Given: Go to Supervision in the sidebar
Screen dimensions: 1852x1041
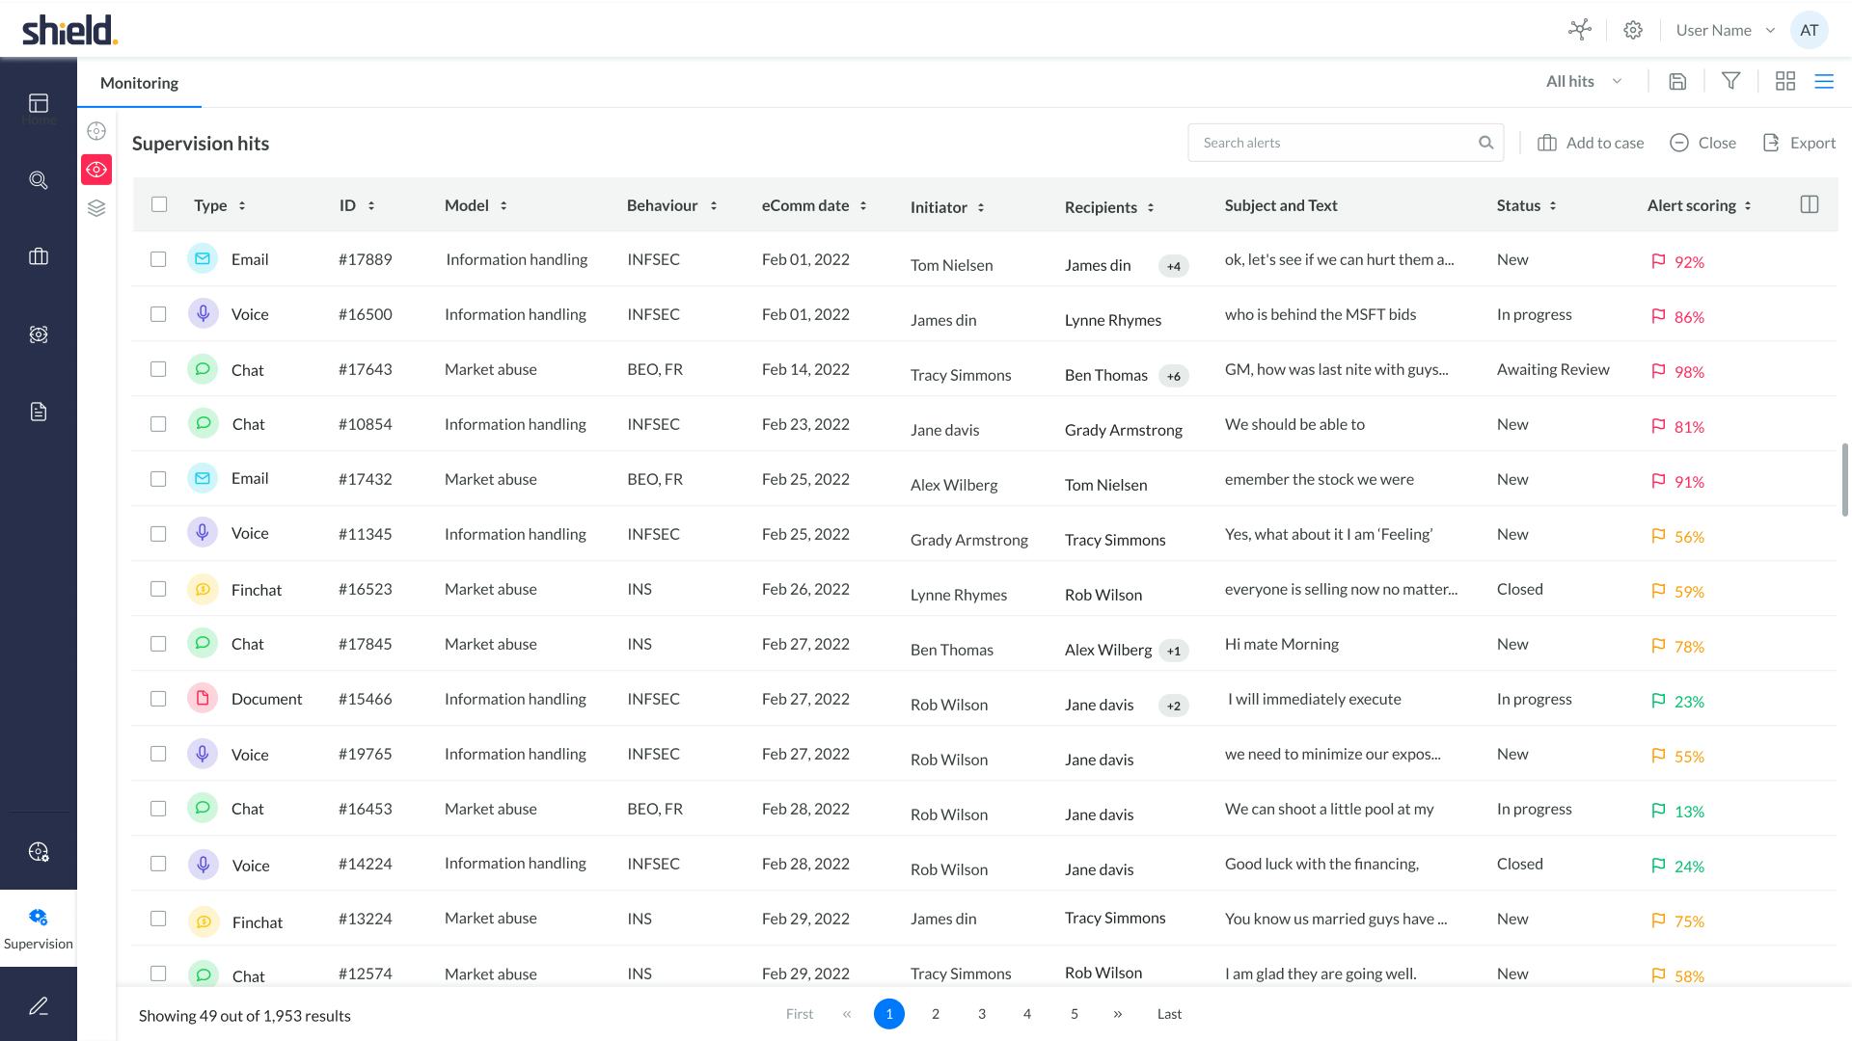Looking at the screenshot, I should point(39,928).
